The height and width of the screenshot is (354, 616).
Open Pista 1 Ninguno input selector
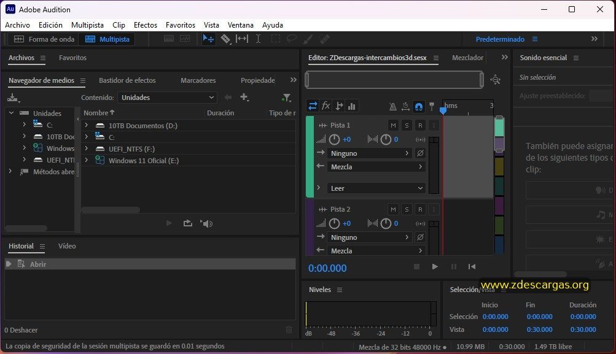pos(370,153)
